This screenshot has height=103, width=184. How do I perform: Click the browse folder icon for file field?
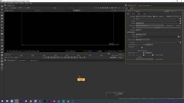tap(178, 19)
